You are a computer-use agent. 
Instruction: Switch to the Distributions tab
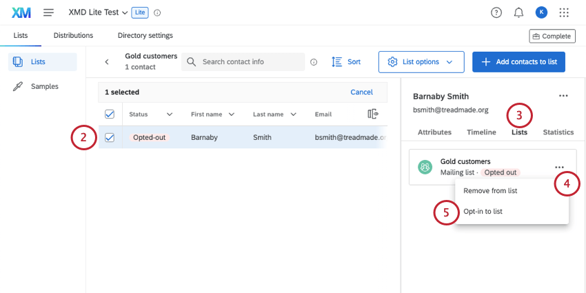pos(73,35)
